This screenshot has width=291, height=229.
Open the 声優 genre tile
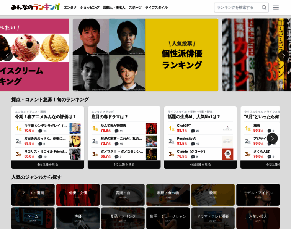[x=78, y=218]
